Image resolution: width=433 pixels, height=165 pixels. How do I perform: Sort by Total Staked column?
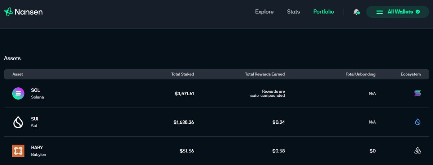[x=183, y=74]
